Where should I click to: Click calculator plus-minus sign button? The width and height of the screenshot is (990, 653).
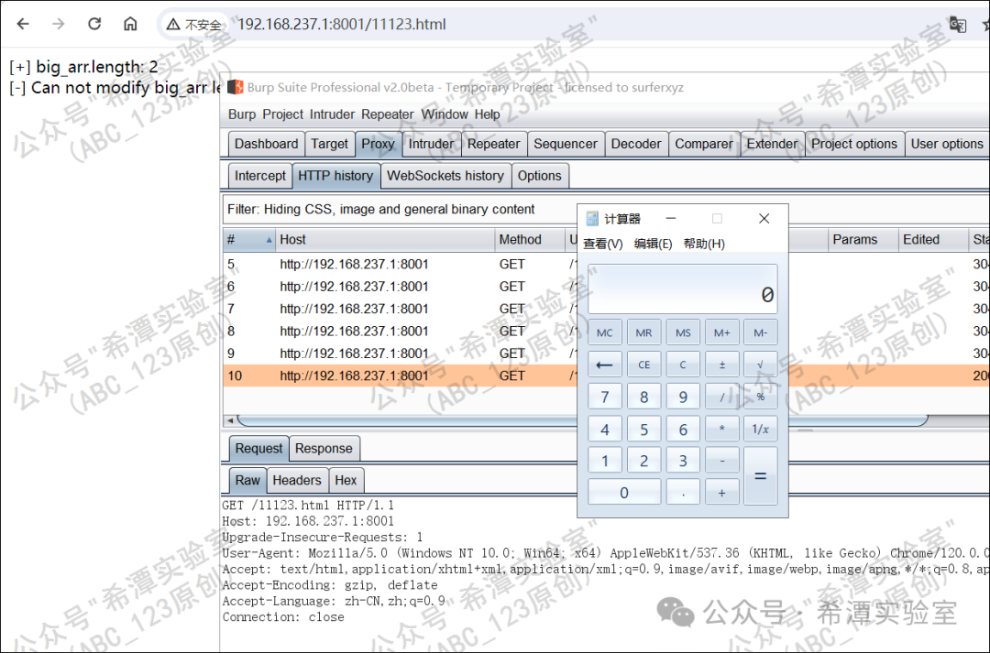[721, 365]
